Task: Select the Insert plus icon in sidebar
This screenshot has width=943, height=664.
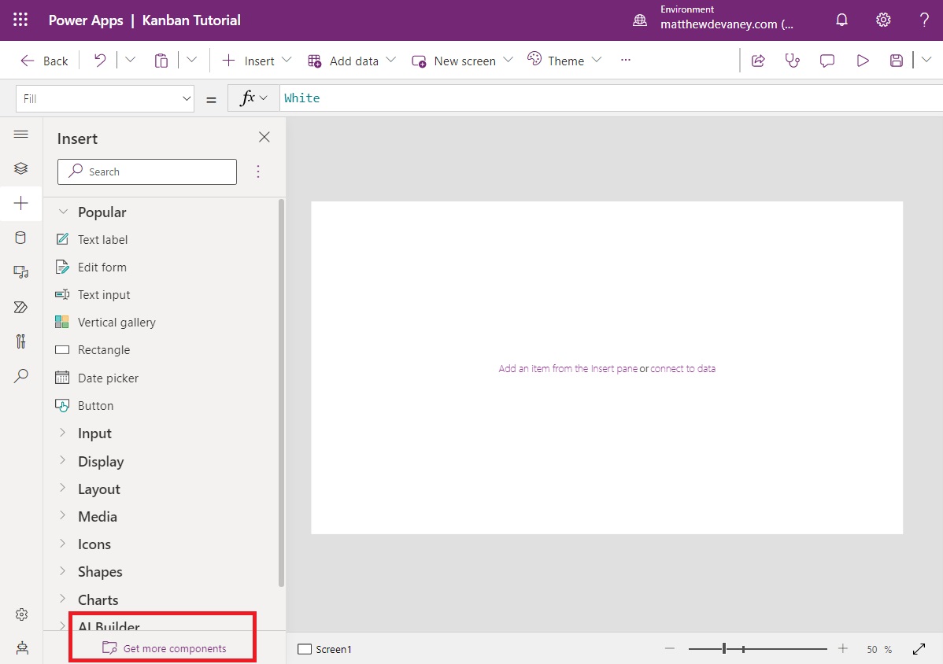Action: coord(21,203)
